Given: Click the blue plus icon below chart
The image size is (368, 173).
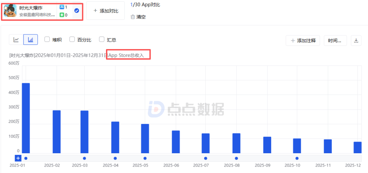Looking at the screenshot, I should click(18, 158).
